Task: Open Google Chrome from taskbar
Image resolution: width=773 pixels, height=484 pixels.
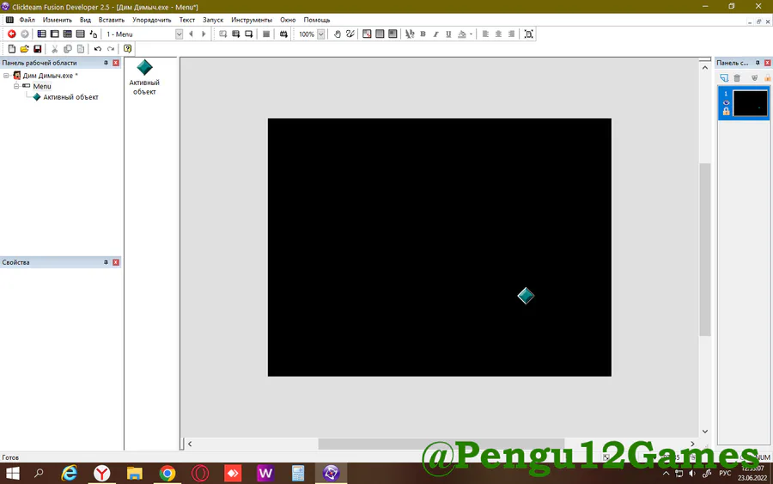Action: pos(167,474)
